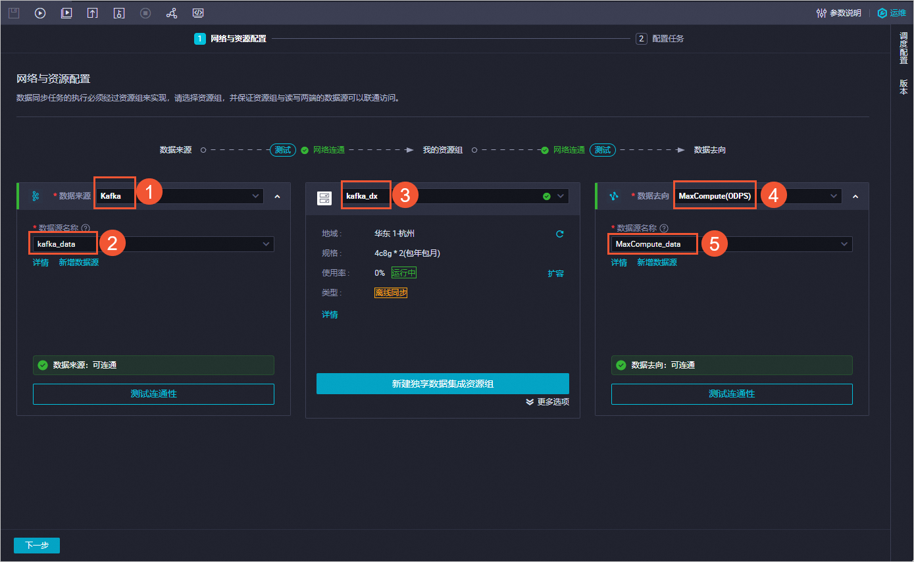
Task: Click 数据来源: 可连通 status message
Action: tap(153, 365)
